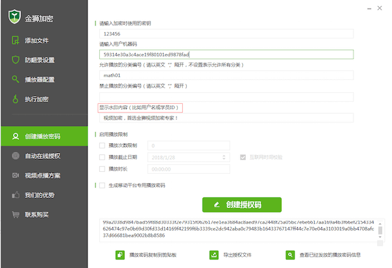
Task: Click the user machine code input field
Action: (226, 54)
